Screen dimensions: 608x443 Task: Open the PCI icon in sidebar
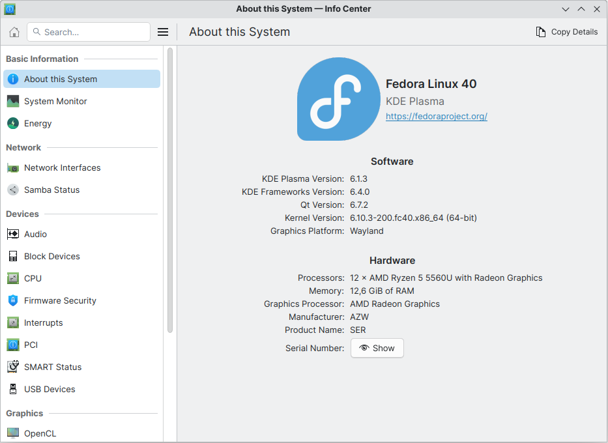(13, 345)
